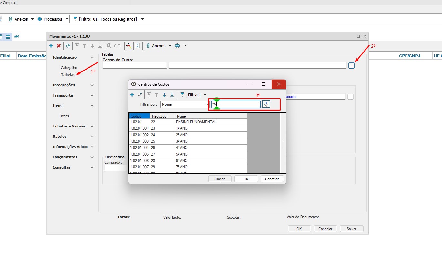Jump to last record in Centros de Custos toolbar

coord(172,95)
